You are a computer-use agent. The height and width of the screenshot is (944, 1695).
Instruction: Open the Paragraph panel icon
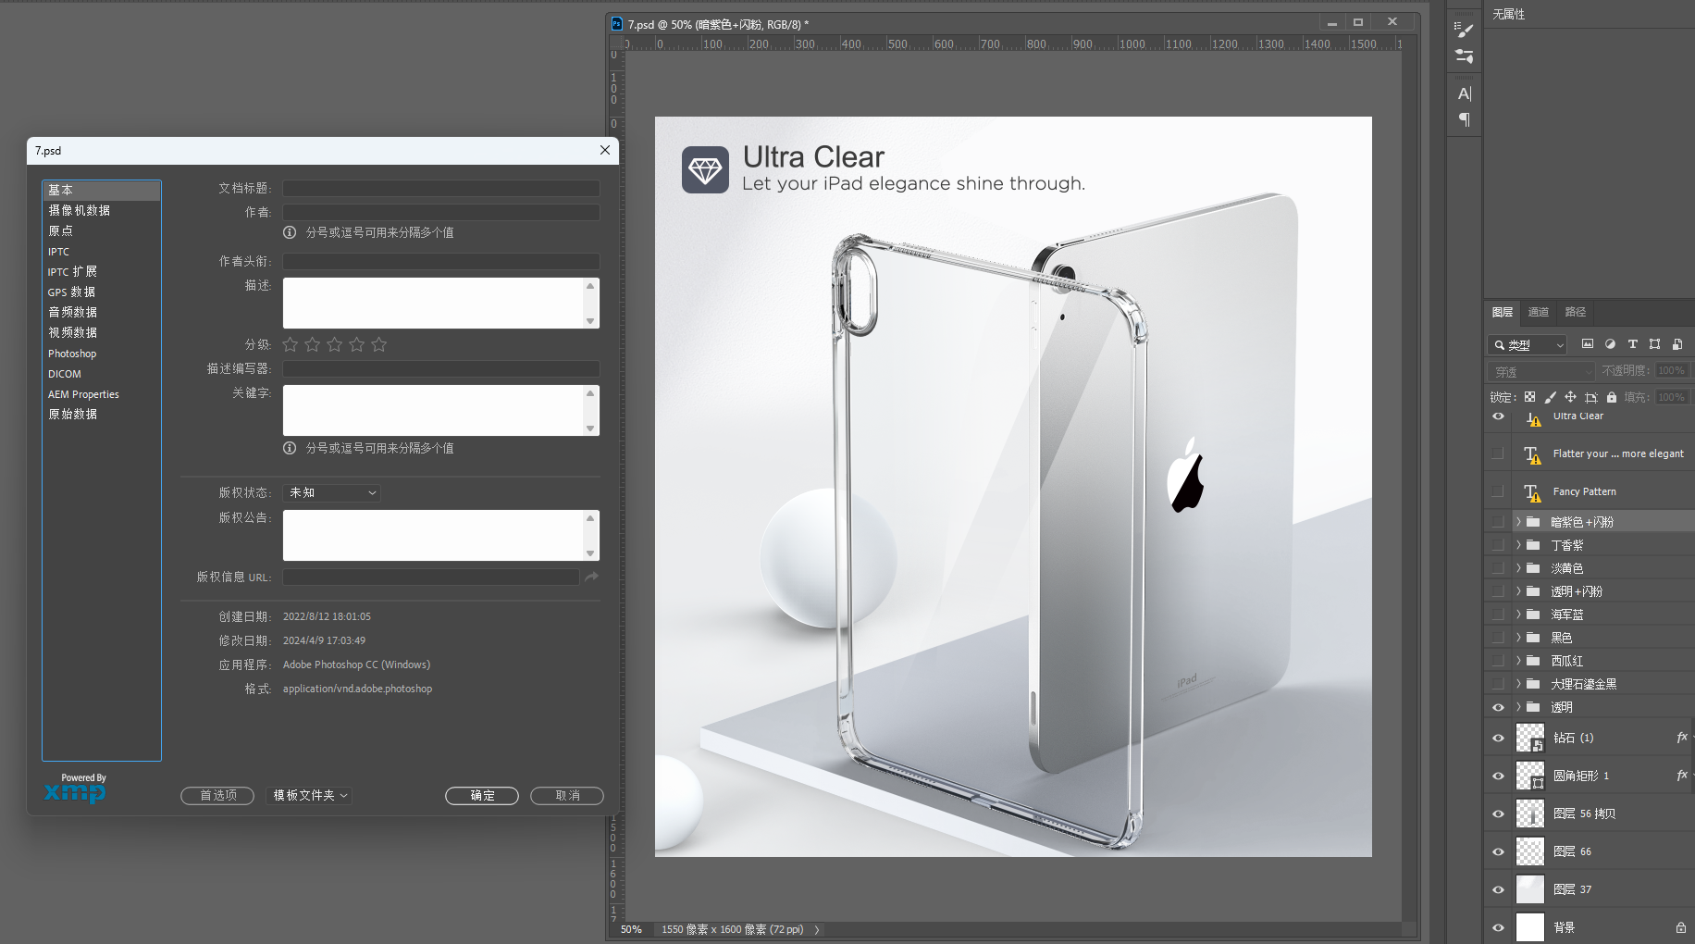1464,119
